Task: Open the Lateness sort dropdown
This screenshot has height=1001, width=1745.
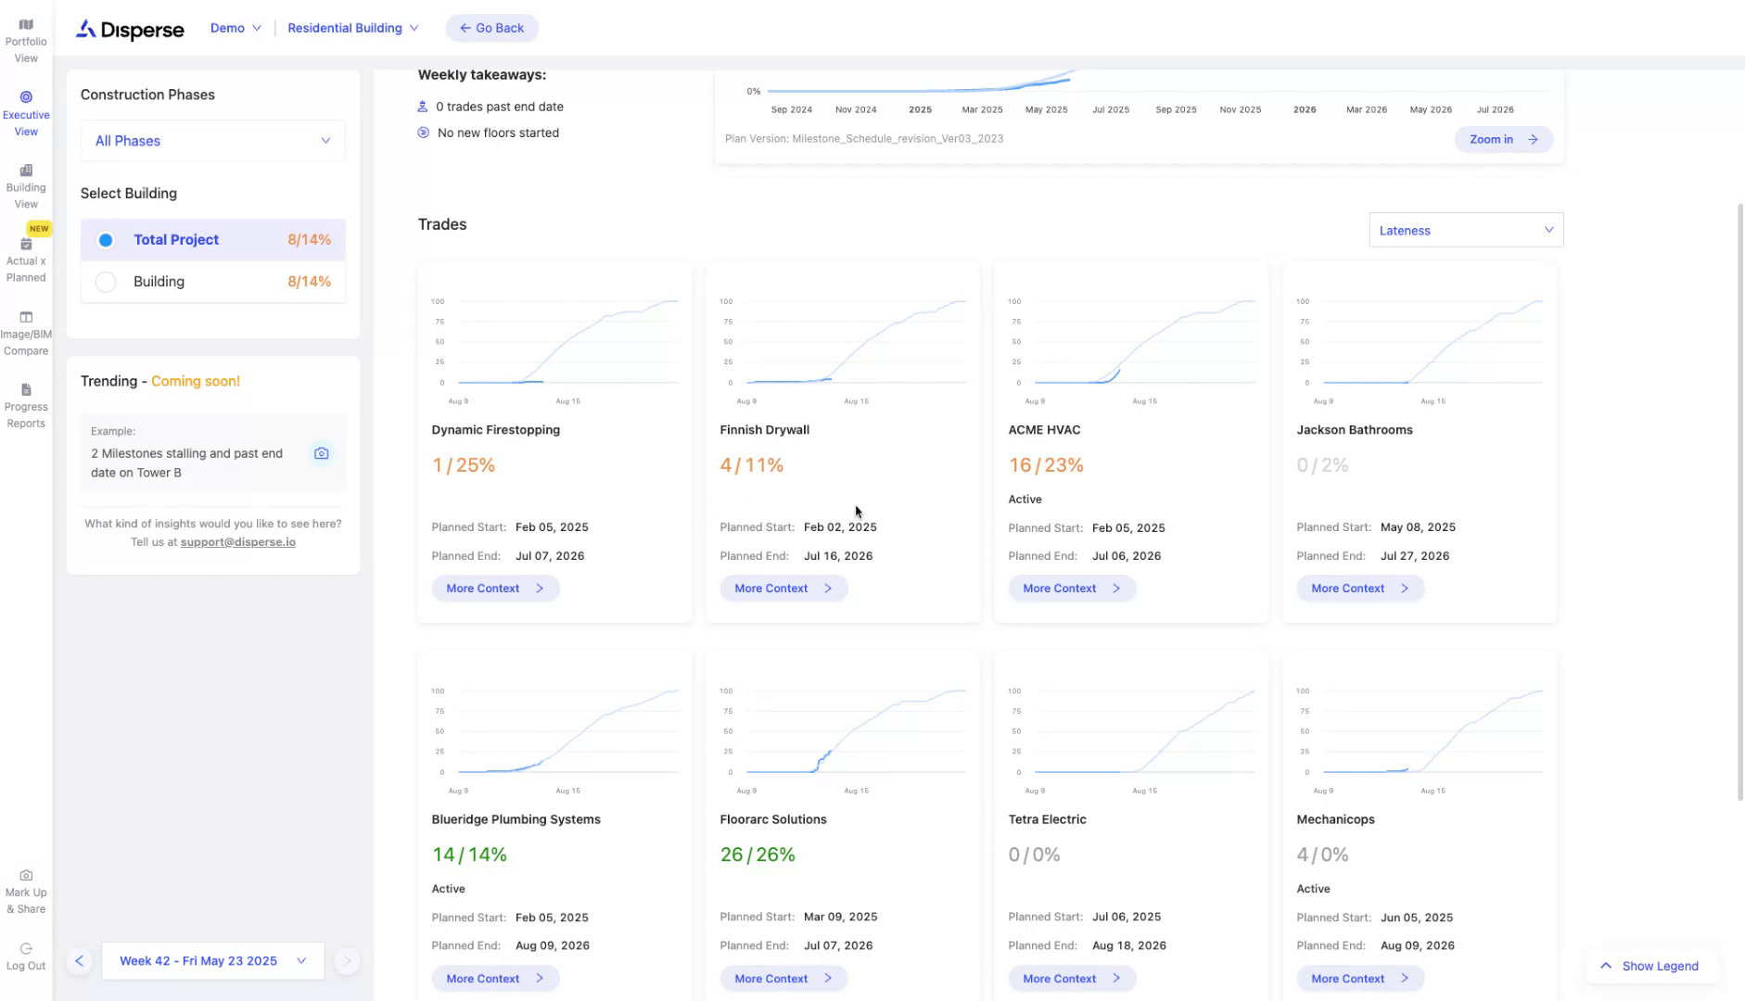Action: (1465, 231)
